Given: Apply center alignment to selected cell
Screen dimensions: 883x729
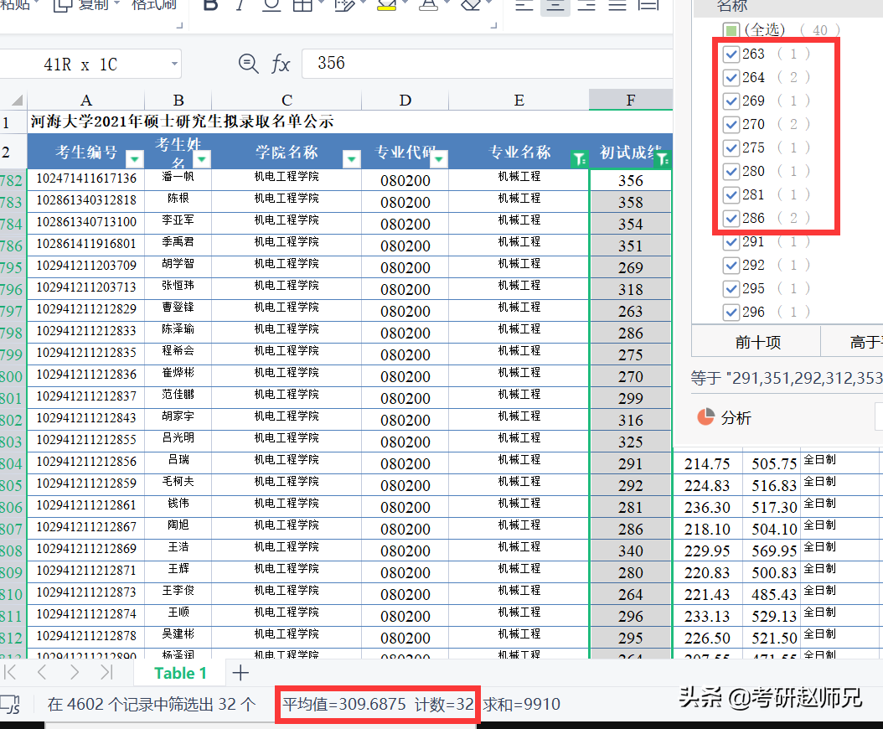Looking at the screenshot, I should pos(555,8).
